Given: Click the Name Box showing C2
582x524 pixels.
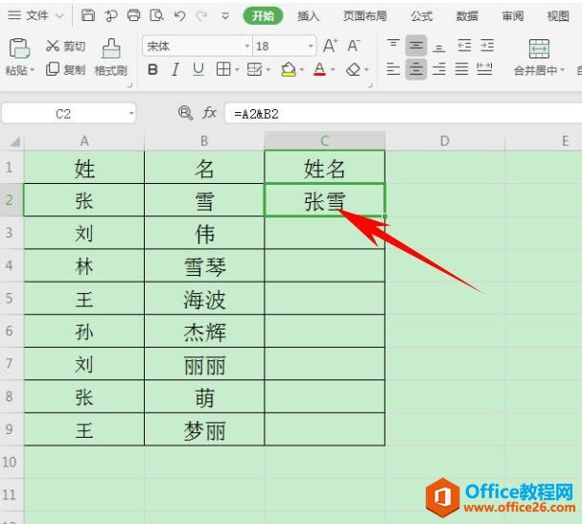Looking at the screenshot, I should pos(63,113).
